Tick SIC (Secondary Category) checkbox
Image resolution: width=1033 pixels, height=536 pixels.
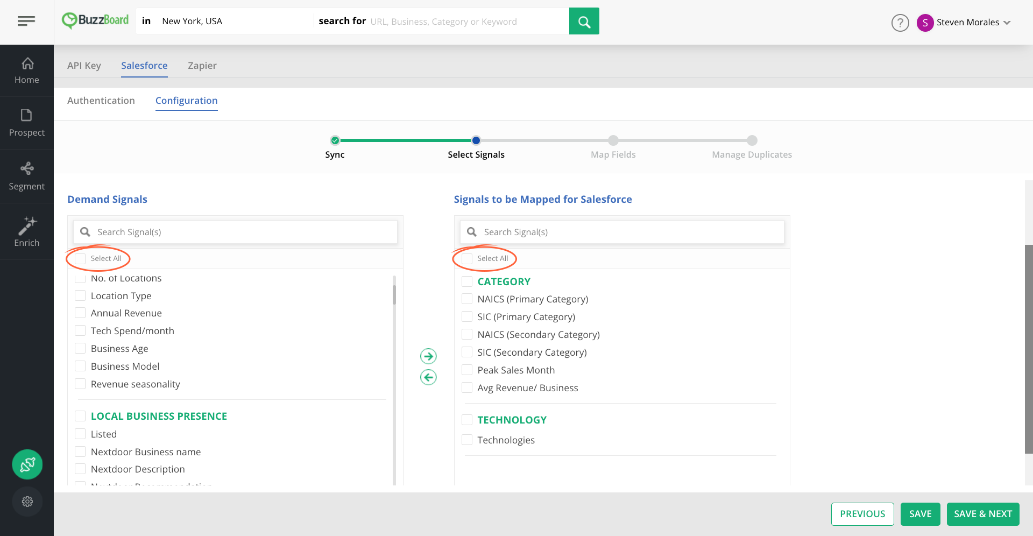(467, 352)
